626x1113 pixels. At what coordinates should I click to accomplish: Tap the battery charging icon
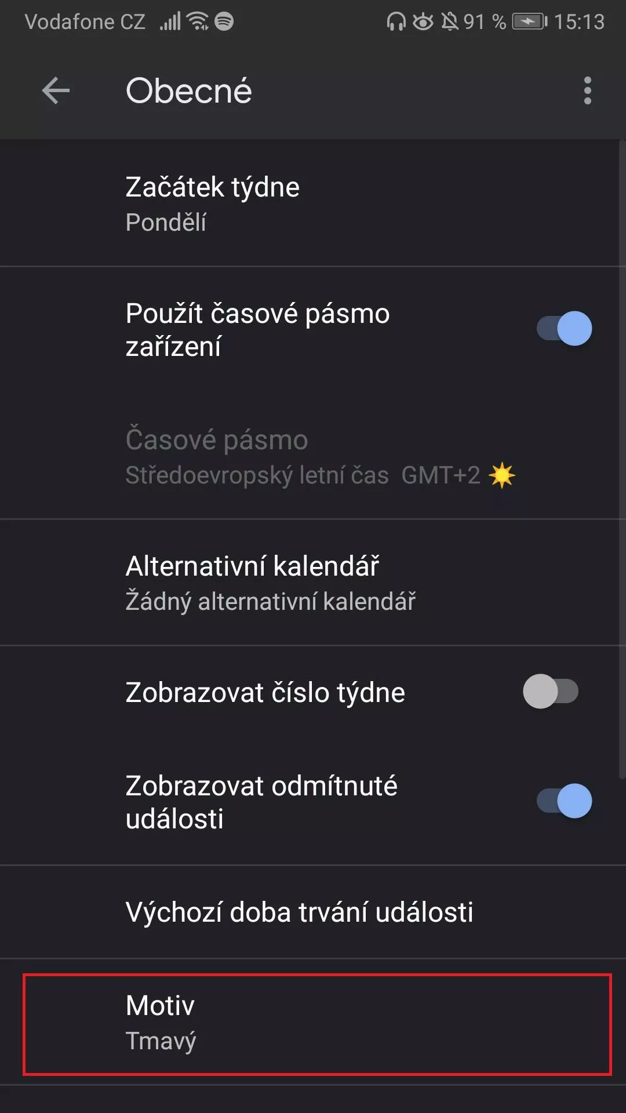tap(529, 22)
